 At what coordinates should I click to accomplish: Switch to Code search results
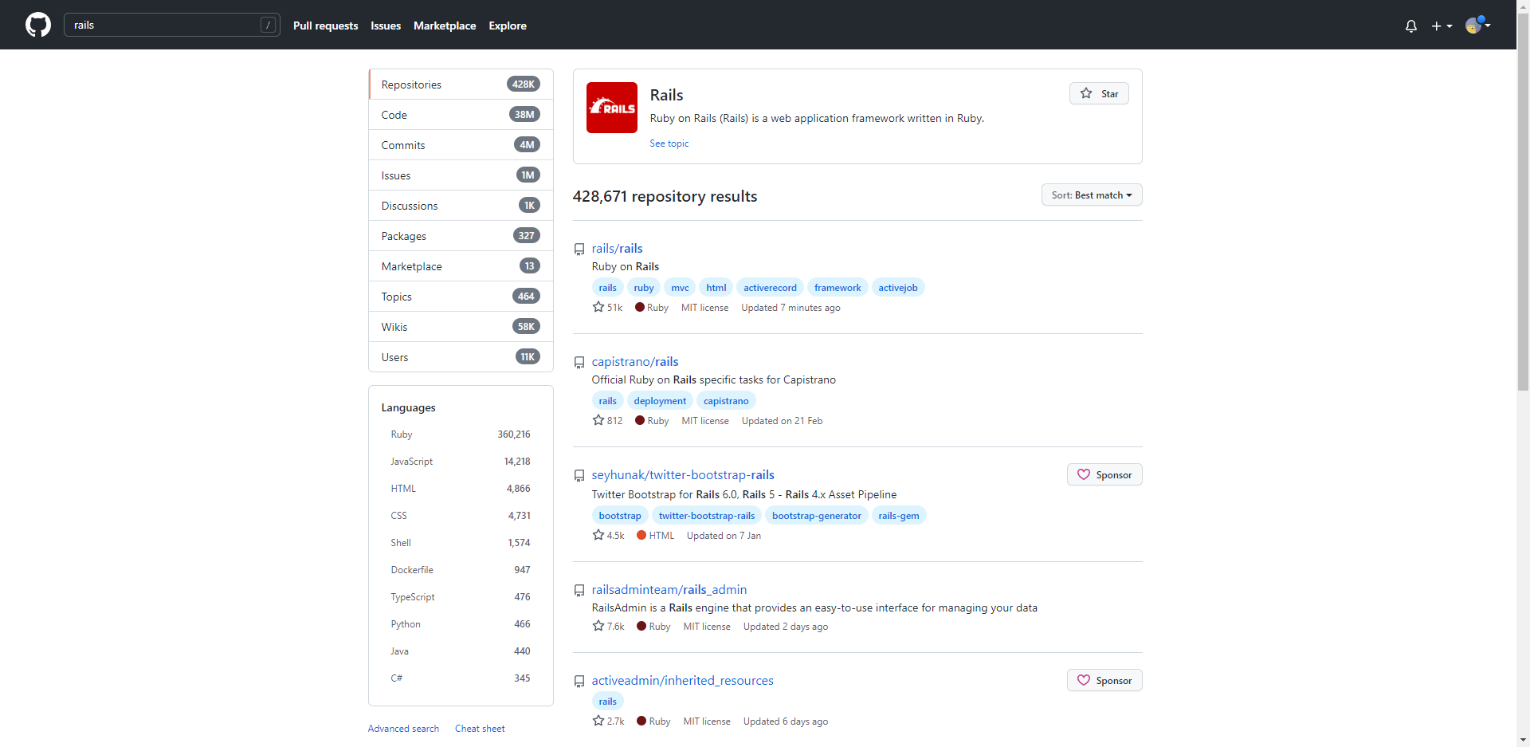pos(461,115)
